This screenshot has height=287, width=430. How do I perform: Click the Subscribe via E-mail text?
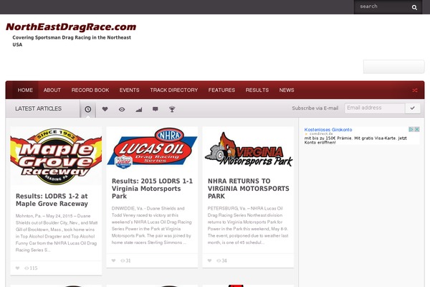[x=315, y=108]
